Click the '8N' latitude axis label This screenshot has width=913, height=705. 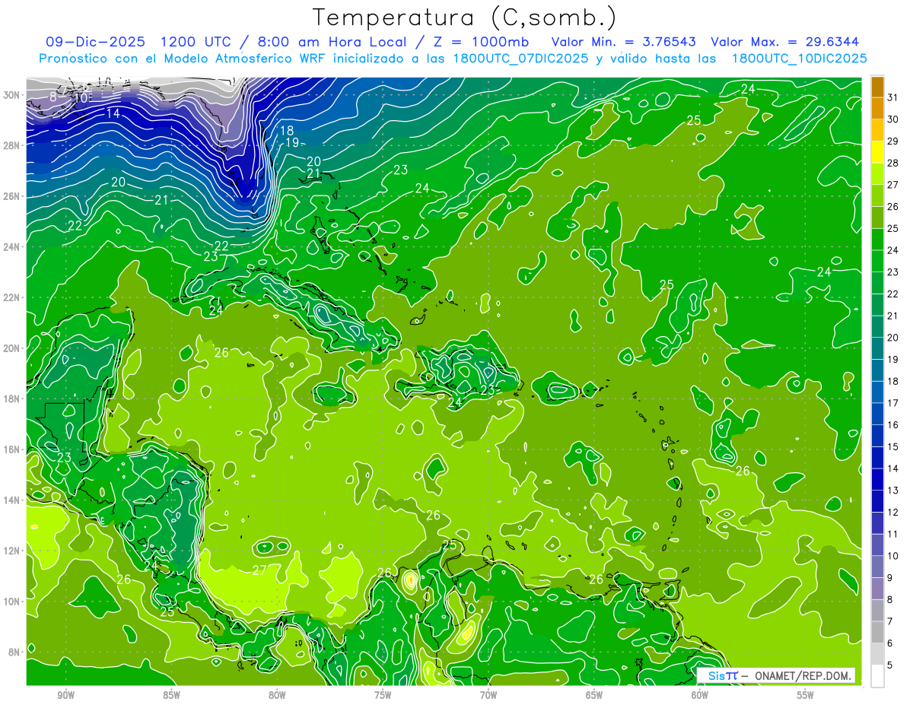tap(15, 653)
